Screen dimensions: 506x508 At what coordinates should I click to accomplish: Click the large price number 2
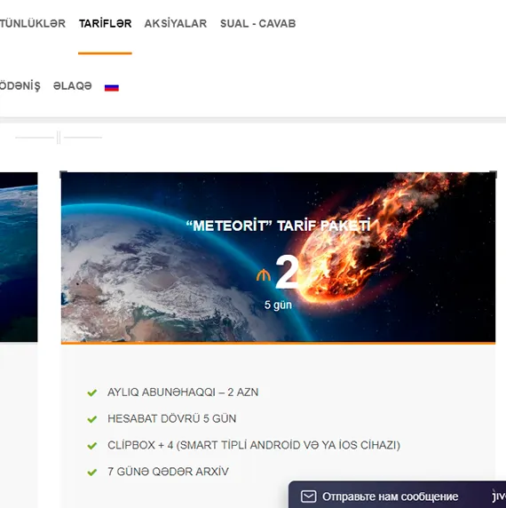click(x=287, y=272)
